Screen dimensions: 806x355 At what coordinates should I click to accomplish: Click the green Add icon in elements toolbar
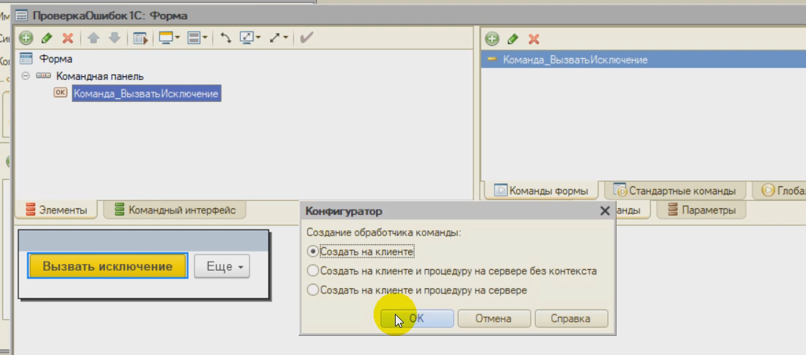(26, 37)
